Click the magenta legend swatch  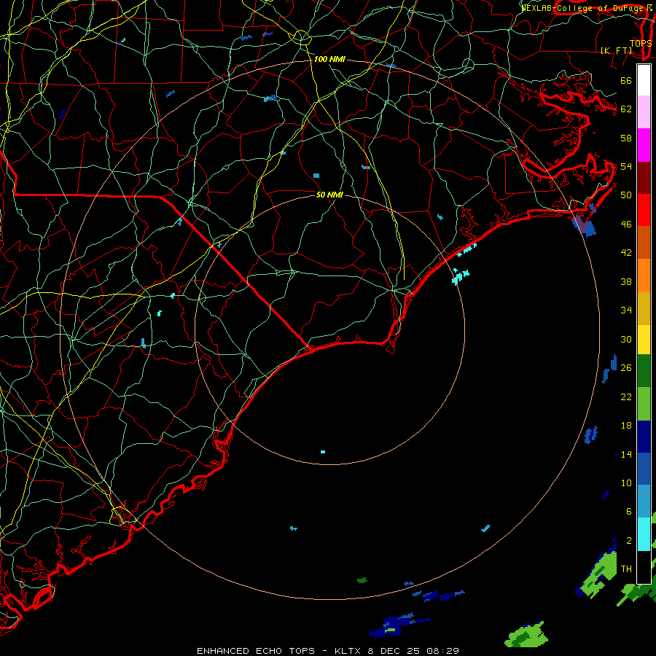pos(644,145)
